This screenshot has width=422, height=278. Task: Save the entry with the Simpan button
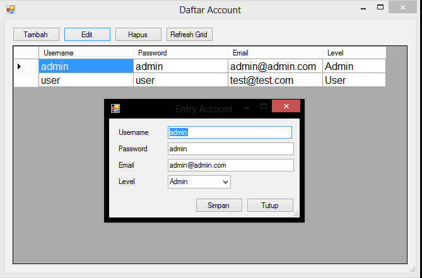(218, 206)
